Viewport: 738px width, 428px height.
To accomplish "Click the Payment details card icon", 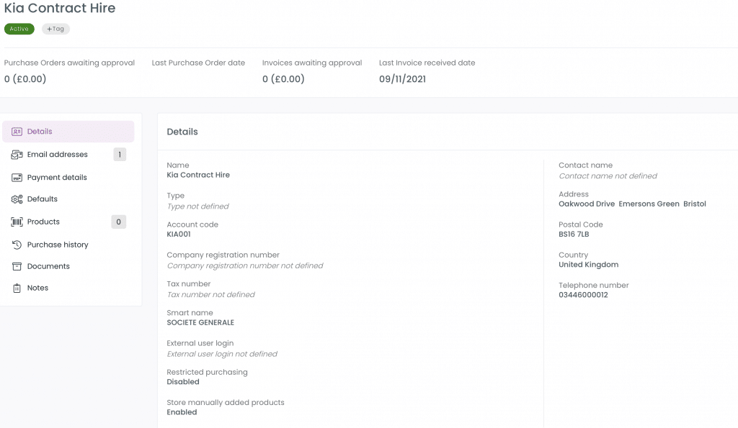I will (x=17, y=178).
